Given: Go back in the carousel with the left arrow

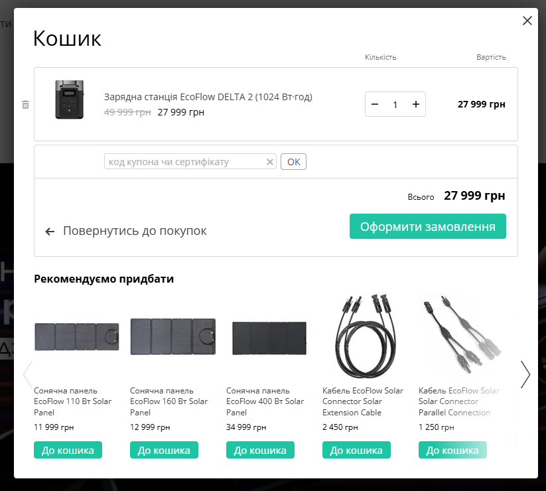Looking at the screenshot, I should (x=27, y=374).
